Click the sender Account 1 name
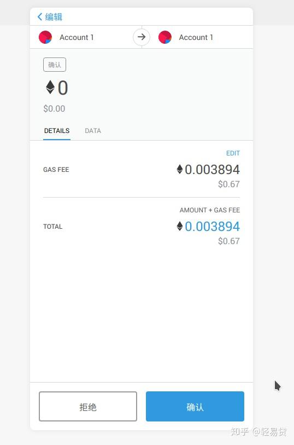 coord(77,37)
